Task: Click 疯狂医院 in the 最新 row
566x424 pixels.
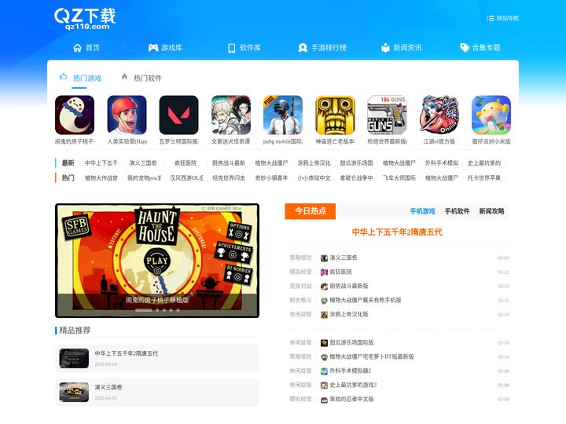Action: [x=186, y=163]
